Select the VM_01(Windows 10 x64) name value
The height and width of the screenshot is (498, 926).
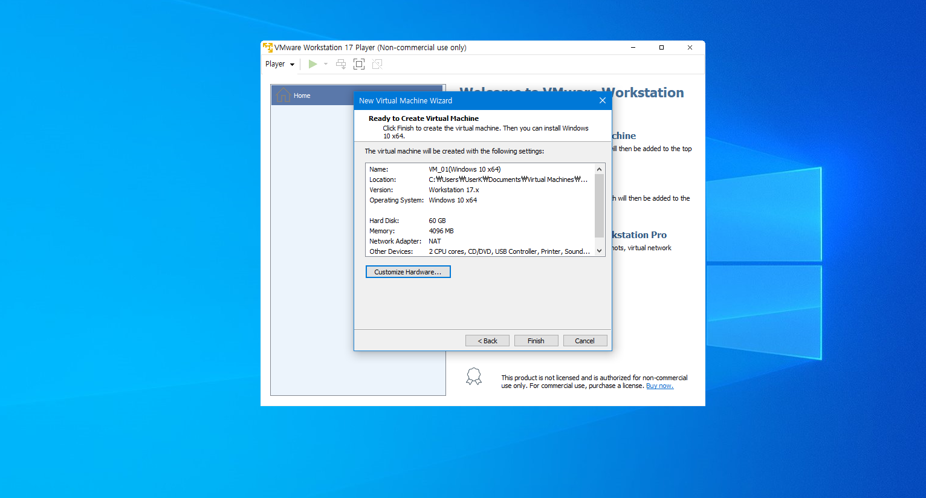[465, 169]
